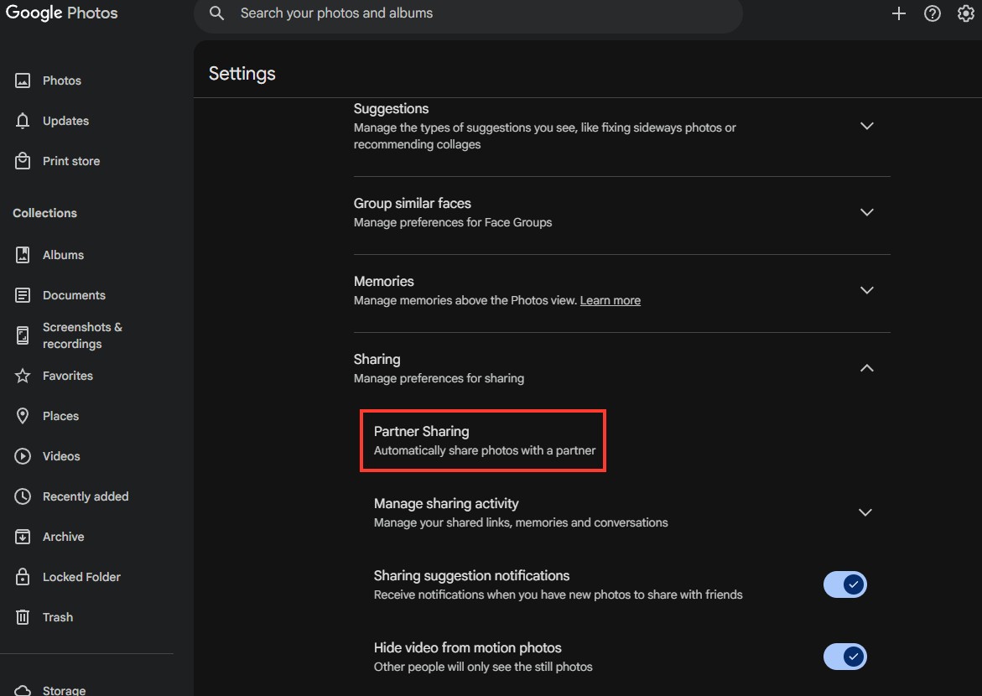This screenshot has width=982, height=696.
Task: Open Screenshots & recordings collection
Action: [x=82, y=335]
